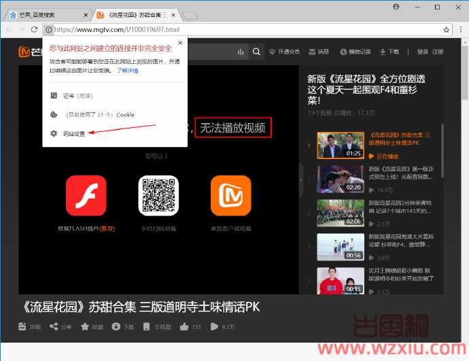
Task: Open title of the 02:06 playlist video
Action: (x=400, y=207)
